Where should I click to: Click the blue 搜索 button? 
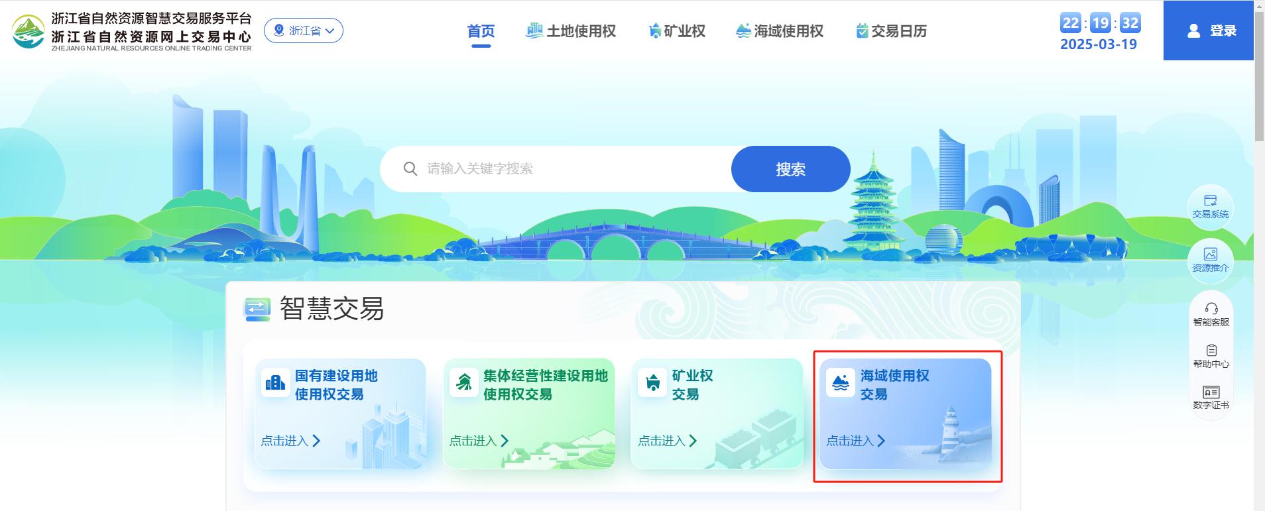pyautogui.click(x=791, y=169)
